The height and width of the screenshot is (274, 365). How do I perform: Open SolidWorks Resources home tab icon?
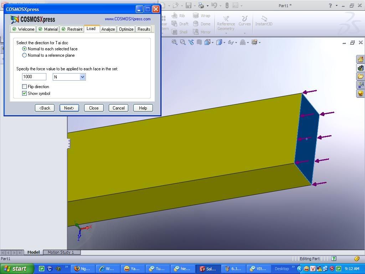coord(360,59)
